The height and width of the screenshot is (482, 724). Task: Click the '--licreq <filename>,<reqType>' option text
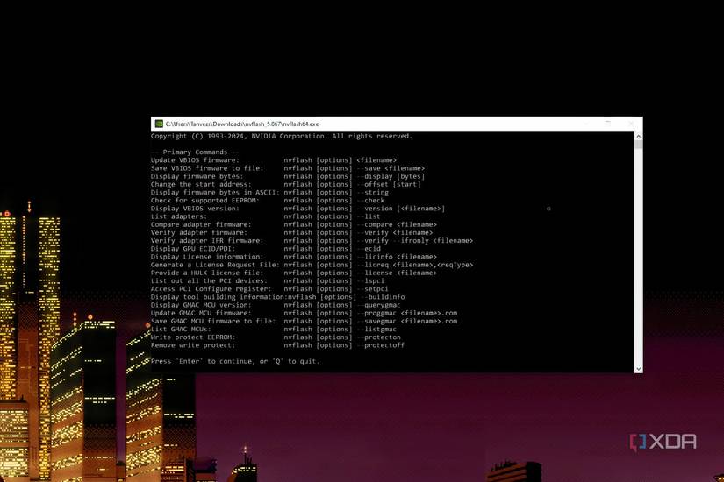coord(414,265)
